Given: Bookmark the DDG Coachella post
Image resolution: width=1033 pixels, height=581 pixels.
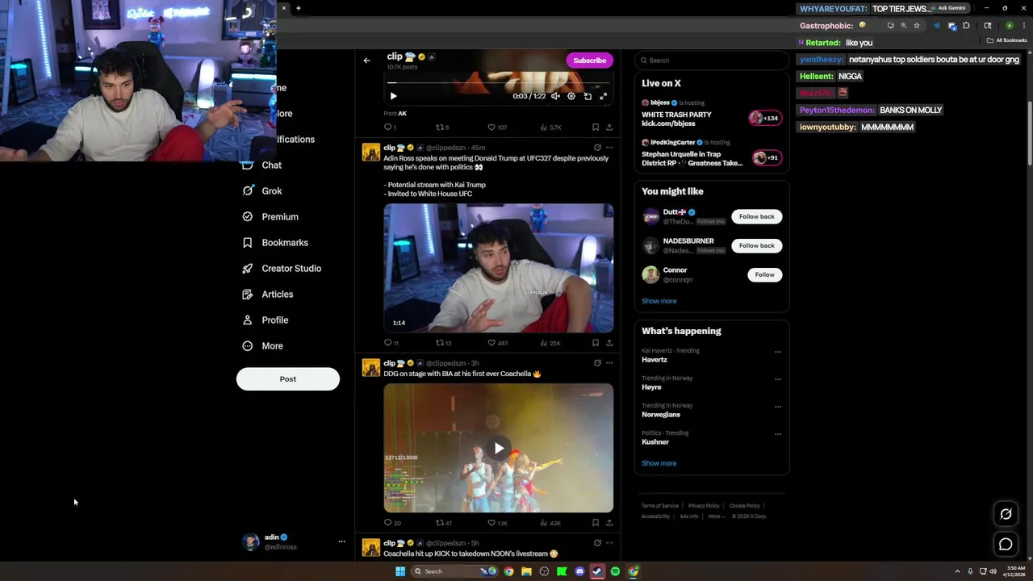Looking at the screenshot, I should [596, 523].
